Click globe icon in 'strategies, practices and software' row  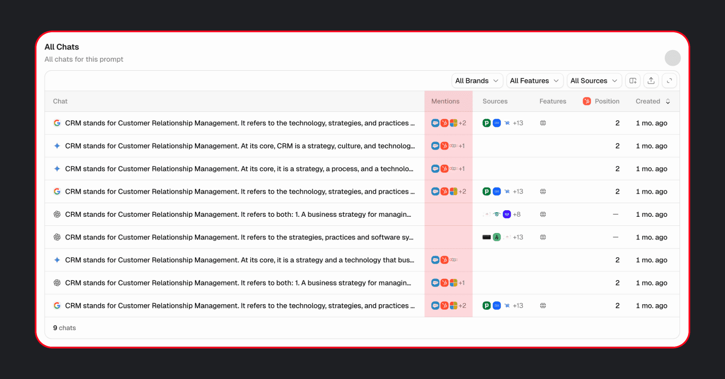(x=543, y=237)
